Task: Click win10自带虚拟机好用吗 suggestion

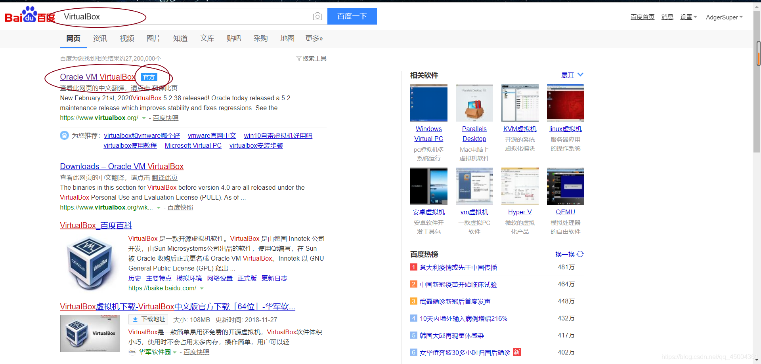Action: (x=278, y=135)
